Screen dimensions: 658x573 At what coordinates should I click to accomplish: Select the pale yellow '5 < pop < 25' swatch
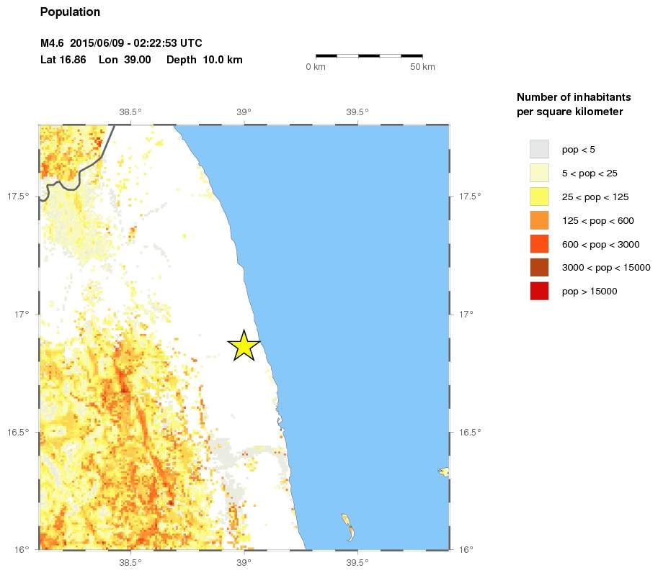[x=539, y=173]
